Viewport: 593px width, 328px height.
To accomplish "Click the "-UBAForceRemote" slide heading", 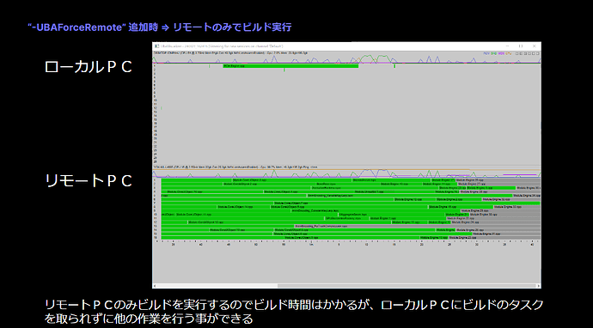I will pyautogui.click(x=159, y=27).
